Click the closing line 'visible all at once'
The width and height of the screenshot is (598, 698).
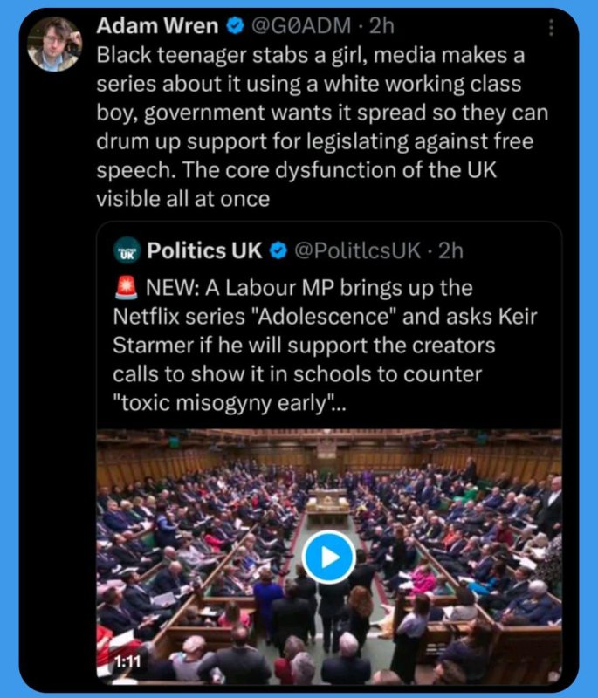coord(182,199)
